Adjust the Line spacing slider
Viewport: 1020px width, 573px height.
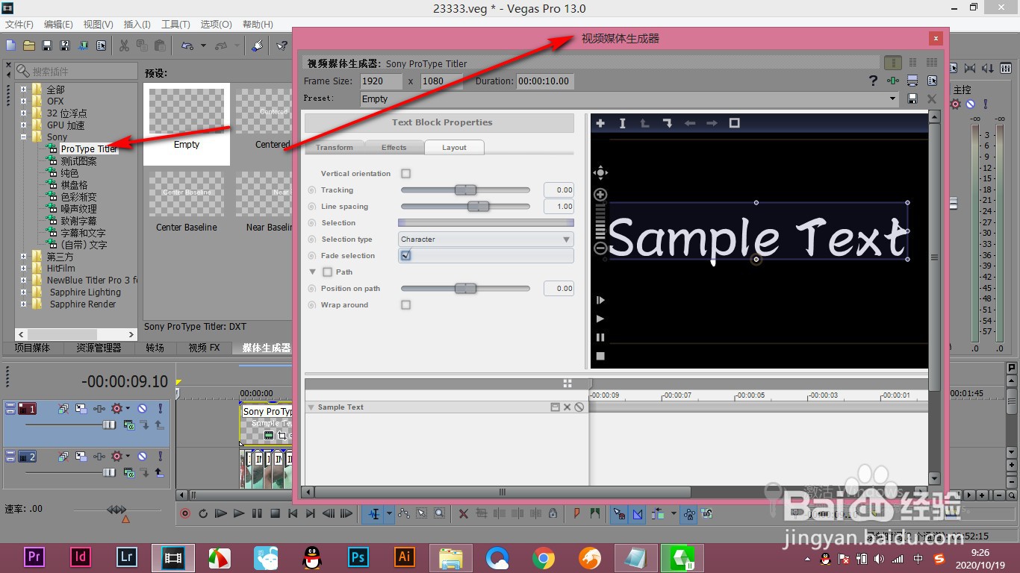point(465,207)
